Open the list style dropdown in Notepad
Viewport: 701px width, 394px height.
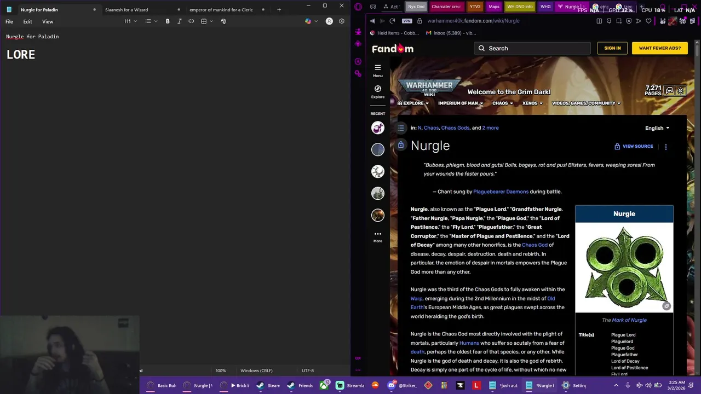point(151,21)
